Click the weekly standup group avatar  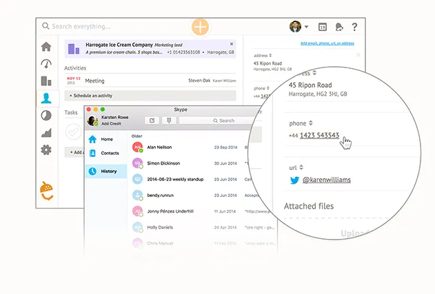[138, 179]
